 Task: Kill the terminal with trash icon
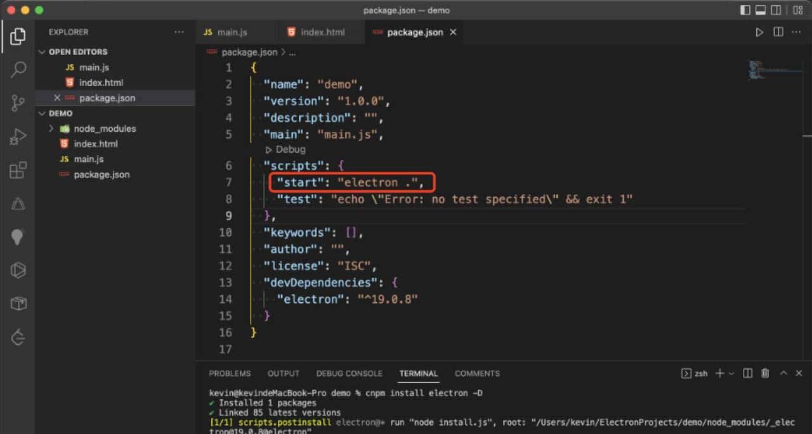pyautogui.click(x=765, y=374)
